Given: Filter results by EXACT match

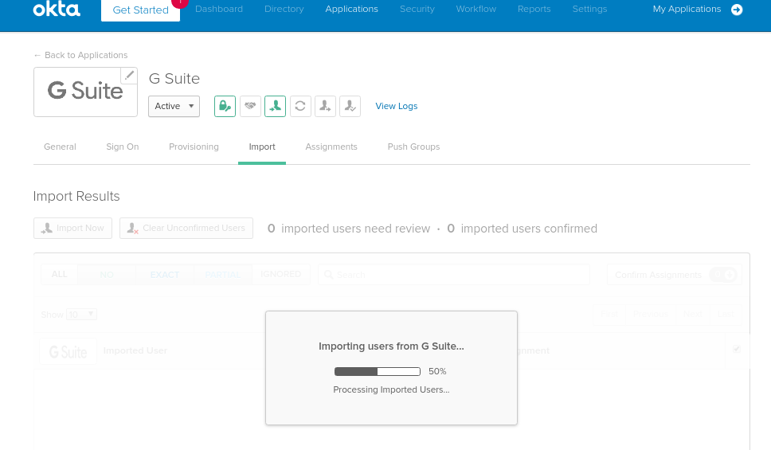Looking at the screenshot, I should [165, 275].
